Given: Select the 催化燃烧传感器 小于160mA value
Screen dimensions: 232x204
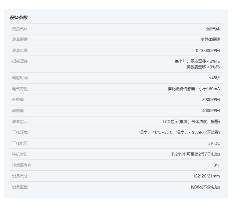Looking at the screenshot, I should pos(191,89).
